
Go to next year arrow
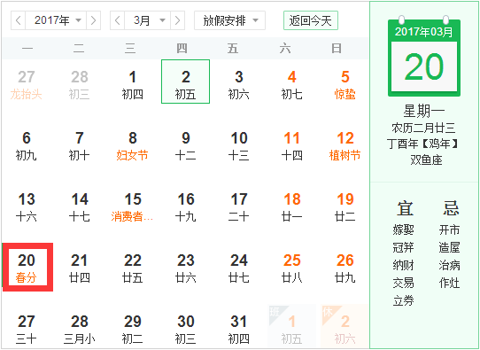(x=93, y=20)
